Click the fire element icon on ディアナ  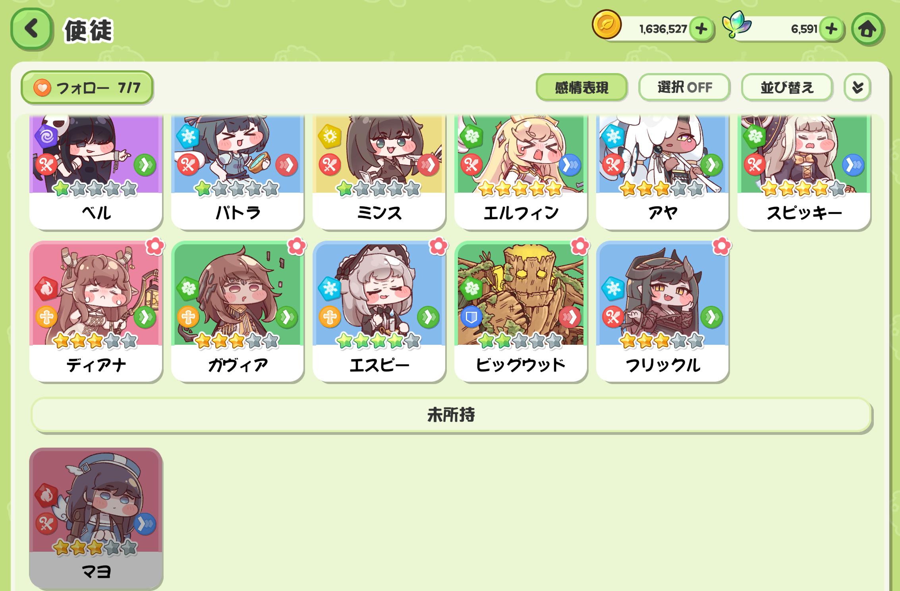(46, 289)
